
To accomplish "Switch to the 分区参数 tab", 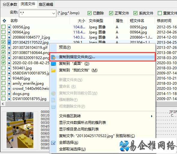I will pos(10,5).
